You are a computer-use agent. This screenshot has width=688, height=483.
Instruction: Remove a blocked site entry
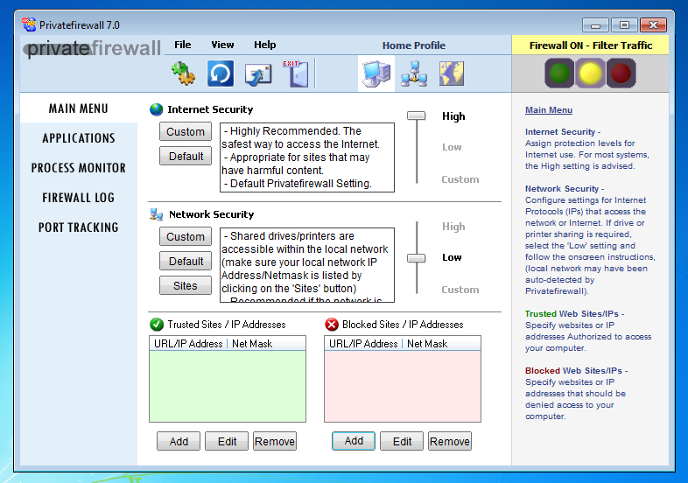[x=450, y=441]
